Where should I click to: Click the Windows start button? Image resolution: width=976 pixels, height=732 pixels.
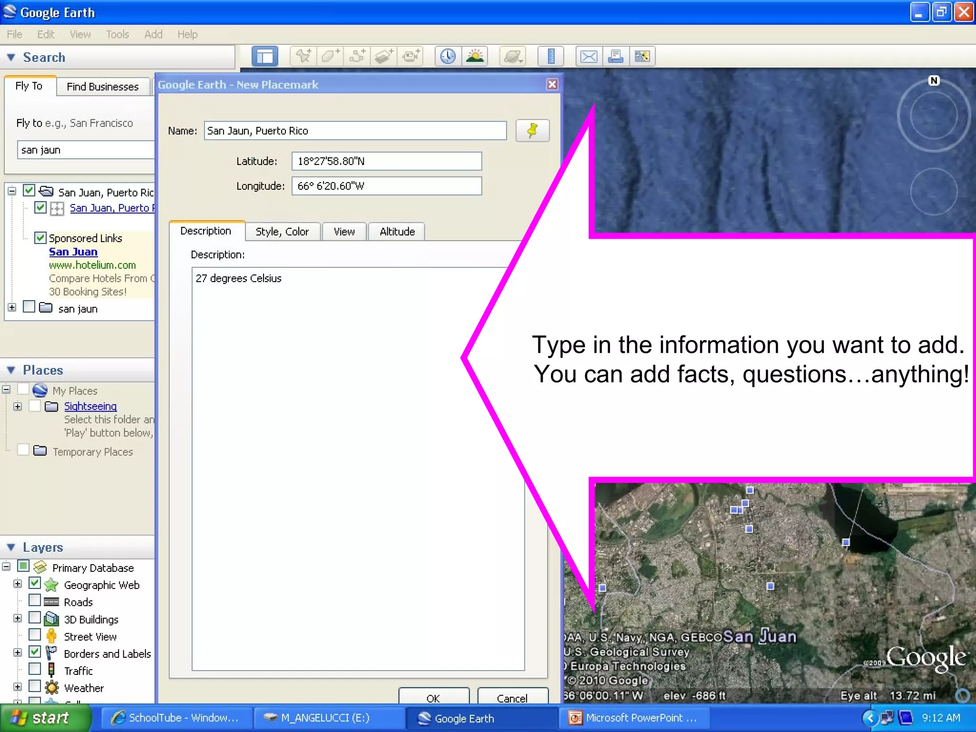point(46,718)
